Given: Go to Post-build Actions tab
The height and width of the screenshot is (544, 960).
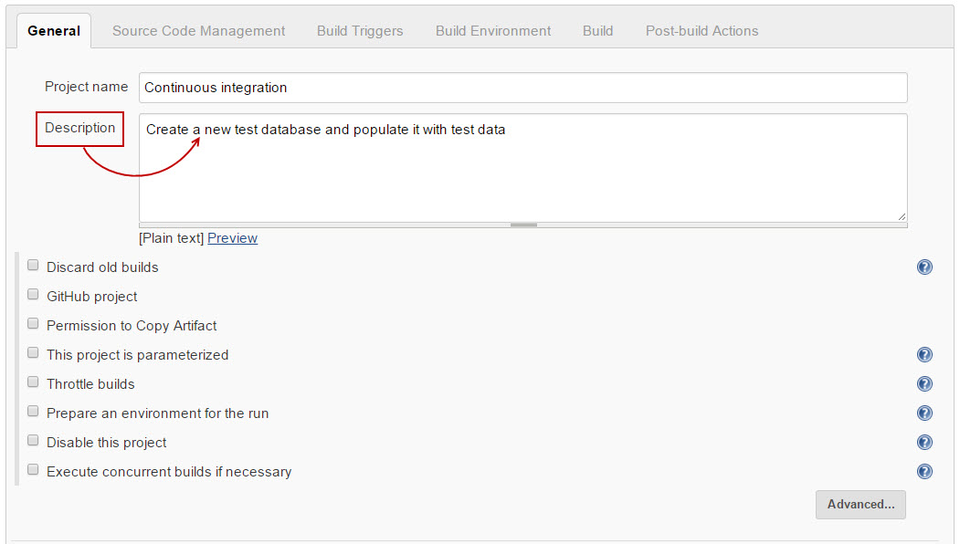Looking at the screenshot, I should pyautogui.click(x=702, y=31).
